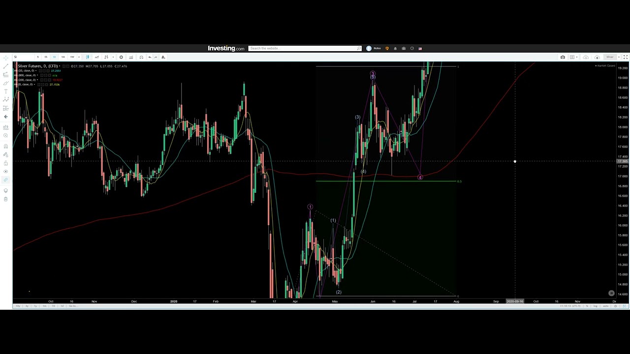Click the compare symbols chart icon

131,57
